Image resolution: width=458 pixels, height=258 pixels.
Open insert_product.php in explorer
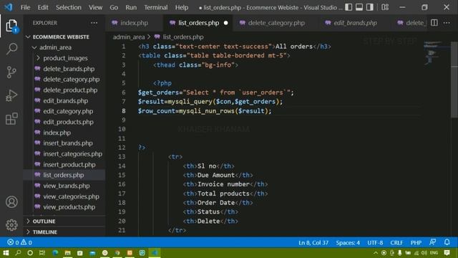pyautogui.click(x=69, y=164)
